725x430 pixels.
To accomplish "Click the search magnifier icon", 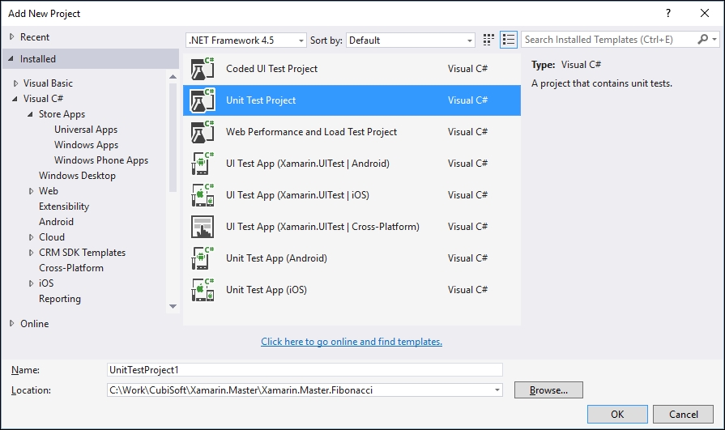I will click(703, 40).
